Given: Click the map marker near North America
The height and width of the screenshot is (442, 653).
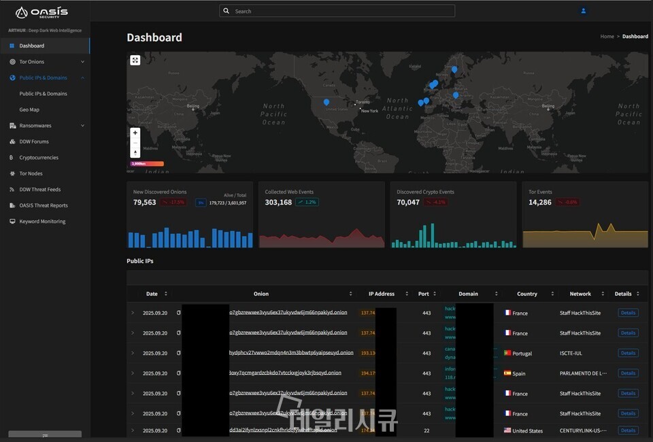Looking at the screenshot, I should coord(326,103).
